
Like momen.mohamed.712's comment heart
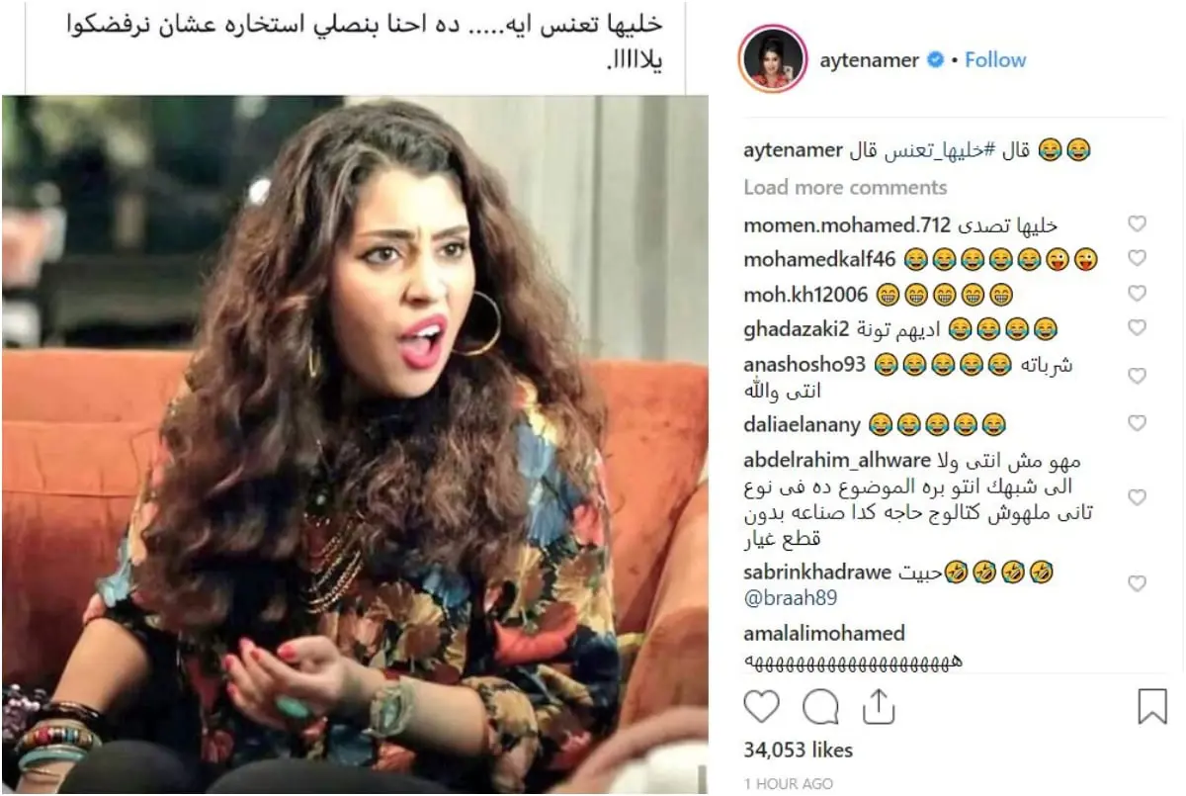pyautogui.click(x=1137, y=224)
